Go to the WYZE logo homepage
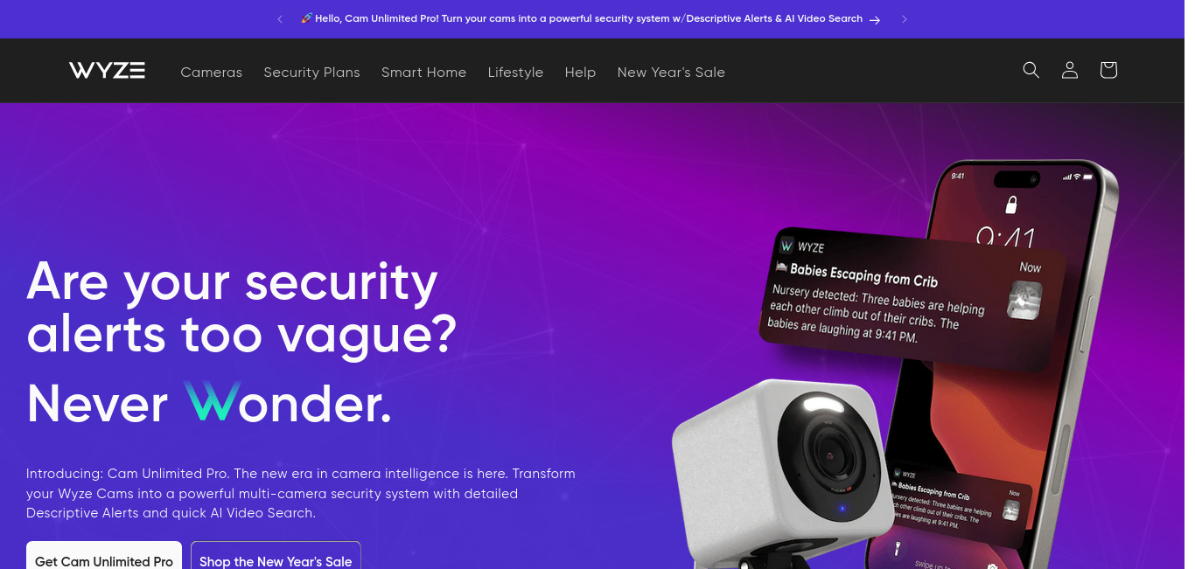This screenshot has width=1195, height=569. pos(107,71)
